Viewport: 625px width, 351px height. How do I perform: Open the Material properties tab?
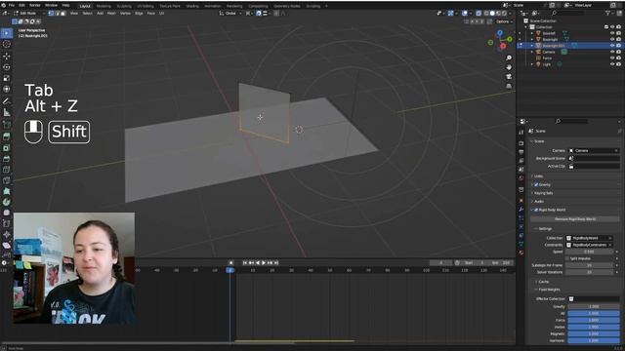click(521, 253)
